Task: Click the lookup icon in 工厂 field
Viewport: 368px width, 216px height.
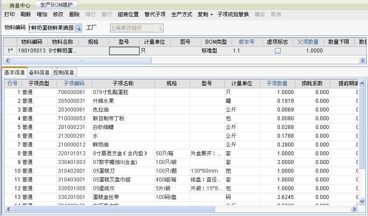Action: pos(159,28)
